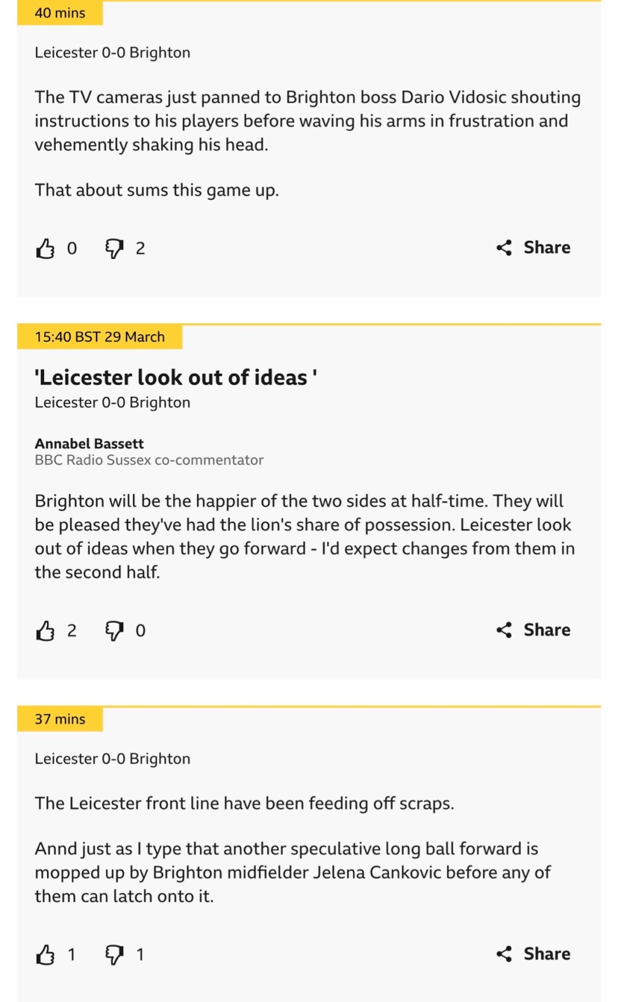618x1002 pixels.
Task: Like the 37 mins Jelena Cankovic post
Action: [x=46, y=954]
